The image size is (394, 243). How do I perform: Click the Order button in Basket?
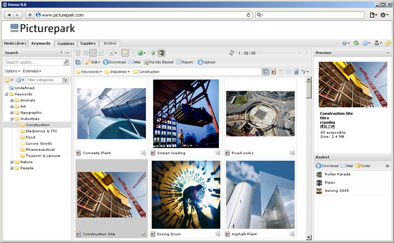[x=363, y=166]
